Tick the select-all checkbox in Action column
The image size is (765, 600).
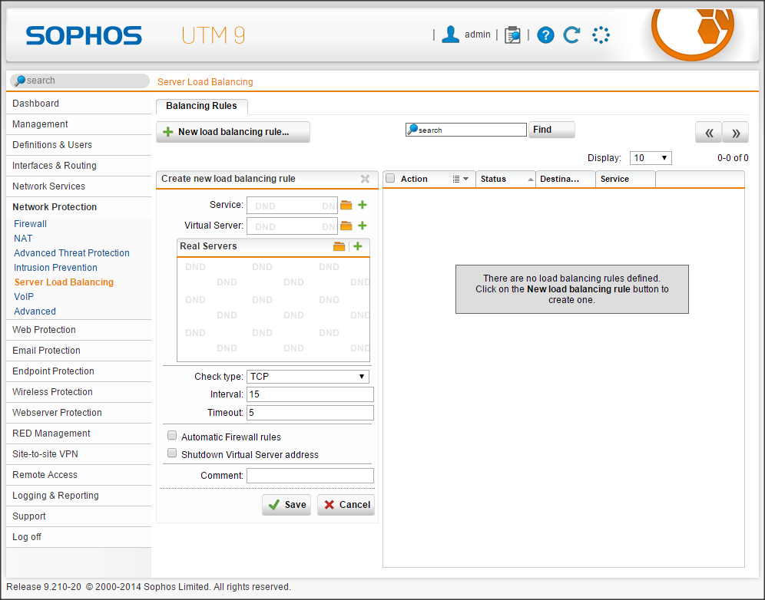390,179
